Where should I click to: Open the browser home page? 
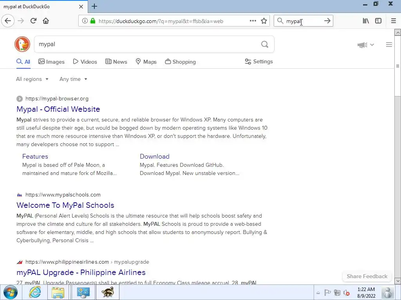click(46, 21)
